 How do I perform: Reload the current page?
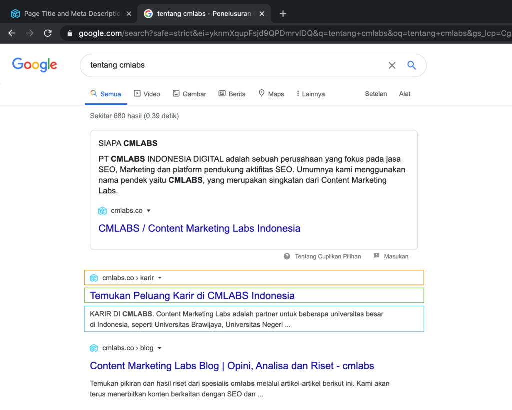click(48, 33)
